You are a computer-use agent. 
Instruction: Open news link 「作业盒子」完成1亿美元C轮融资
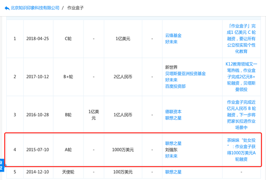[241, 38]
